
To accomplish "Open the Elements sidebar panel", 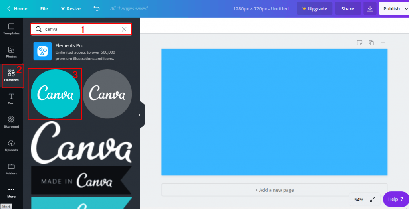I will coord(11,76).
